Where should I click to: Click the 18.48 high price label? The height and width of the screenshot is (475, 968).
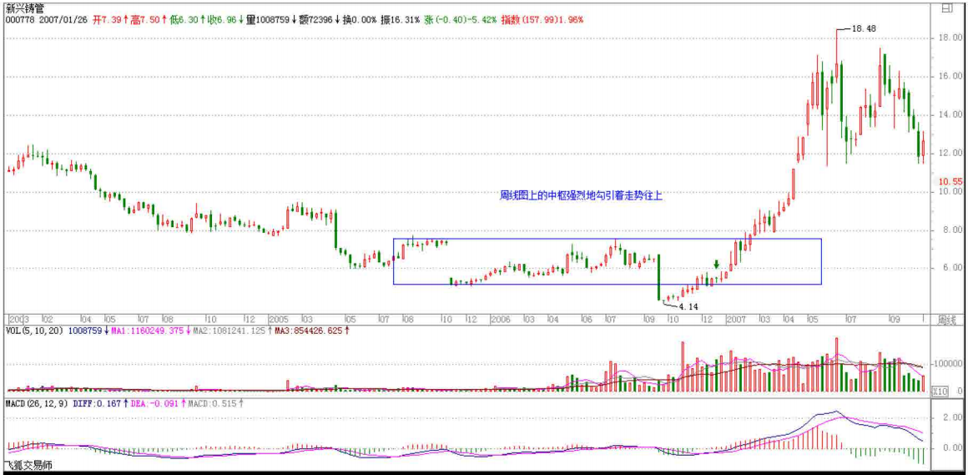[x=863, y=28]
